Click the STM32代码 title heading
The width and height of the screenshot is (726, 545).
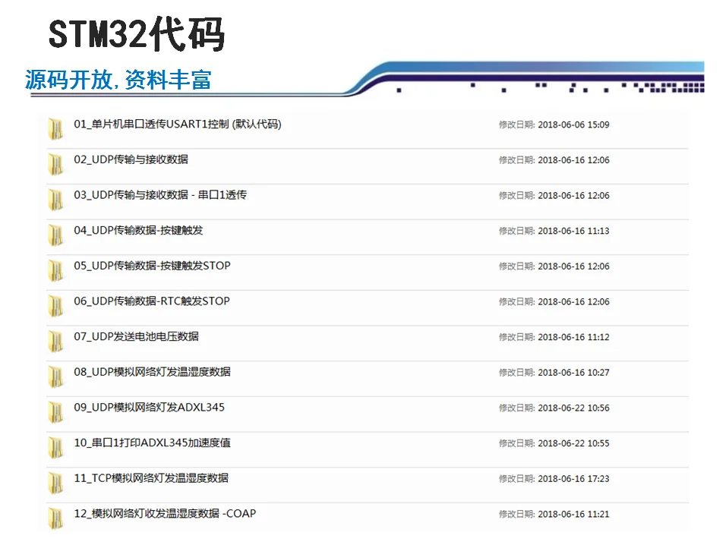click(x=137, y=33)
